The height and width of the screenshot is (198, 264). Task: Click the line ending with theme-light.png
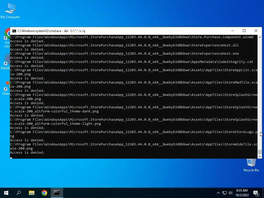click(55, 124)
